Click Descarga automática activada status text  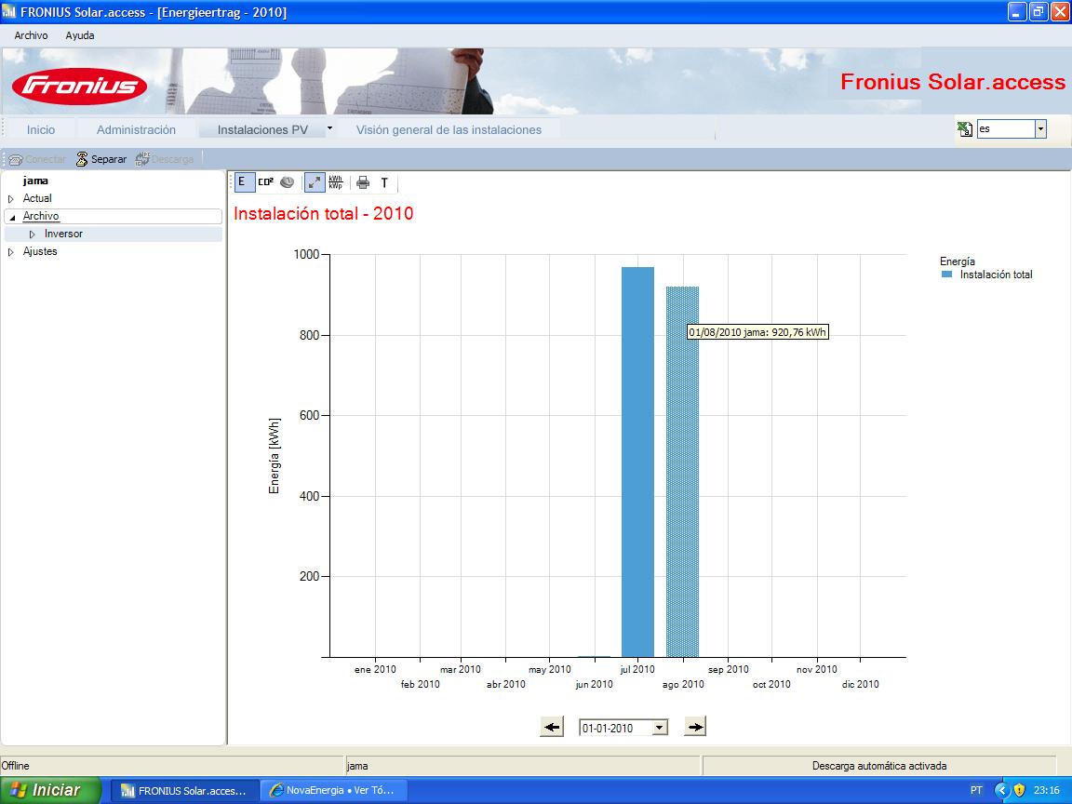pyautogui.click(x=879, y=766)
